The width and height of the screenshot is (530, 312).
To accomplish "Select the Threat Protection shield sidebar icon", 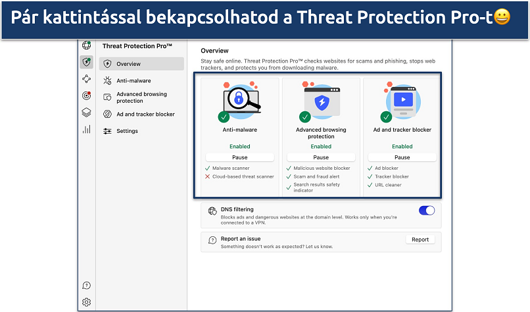I will click(x=86, y=62).
